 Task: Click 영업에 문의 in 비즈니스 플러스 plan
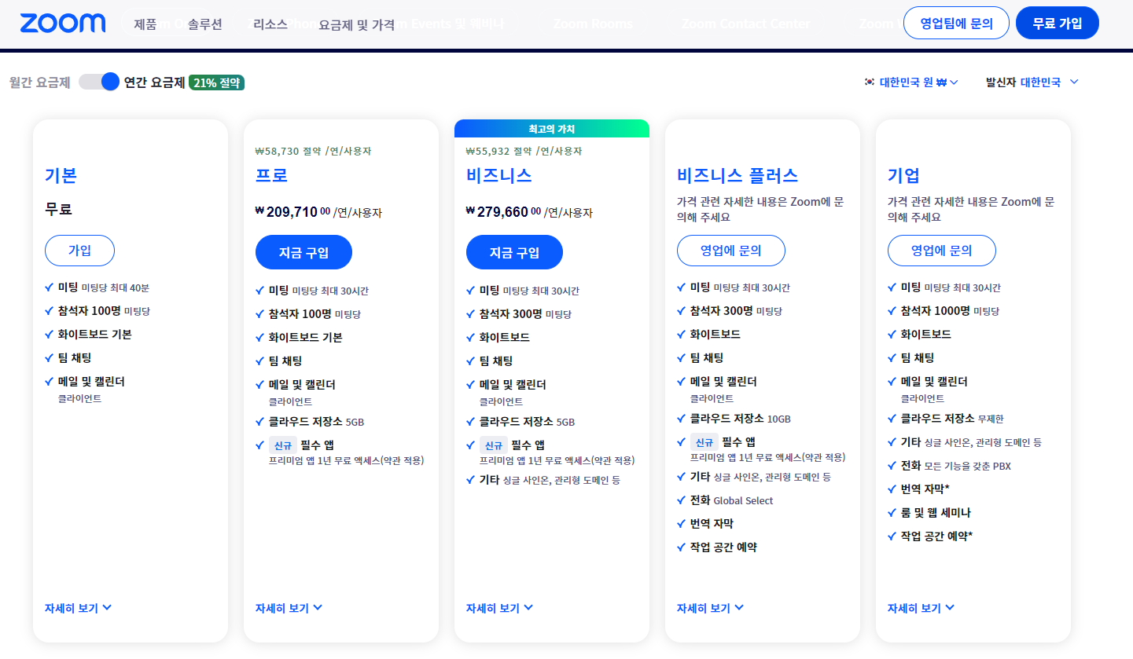(x=731, y=251)
